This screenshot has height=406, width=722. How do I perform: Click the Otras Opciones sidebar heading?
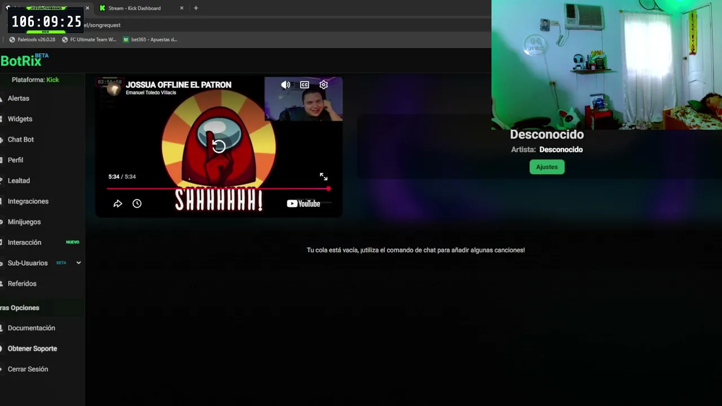pos(20,308)
